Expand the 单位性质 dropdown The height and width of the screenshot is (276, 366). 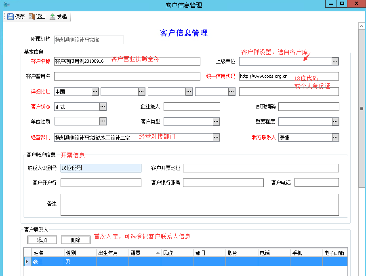tap(103, 121)
